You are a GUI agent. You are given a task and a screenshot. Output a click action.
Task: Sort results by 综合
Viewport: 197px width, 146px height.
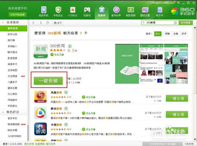(158, 34)
